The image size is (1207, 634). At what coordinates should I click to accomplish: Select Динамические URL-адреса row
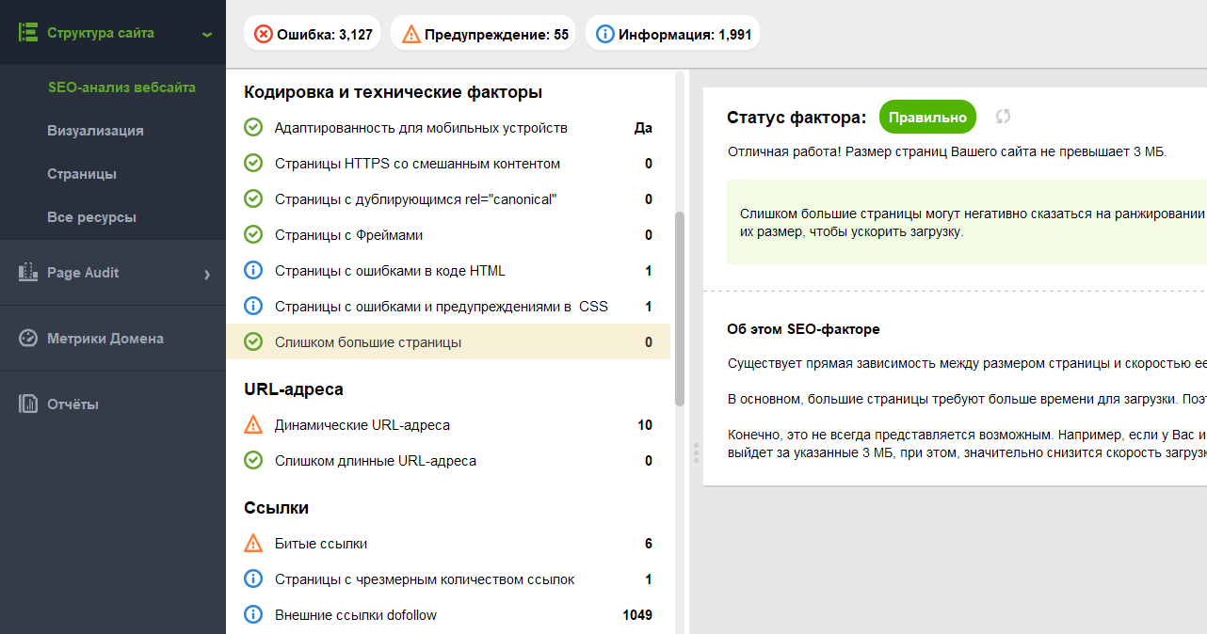[448, 424]
